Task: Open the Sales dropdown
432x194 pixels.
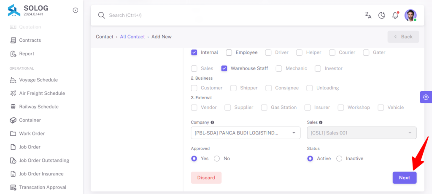Action: click(x=362, y=133)
